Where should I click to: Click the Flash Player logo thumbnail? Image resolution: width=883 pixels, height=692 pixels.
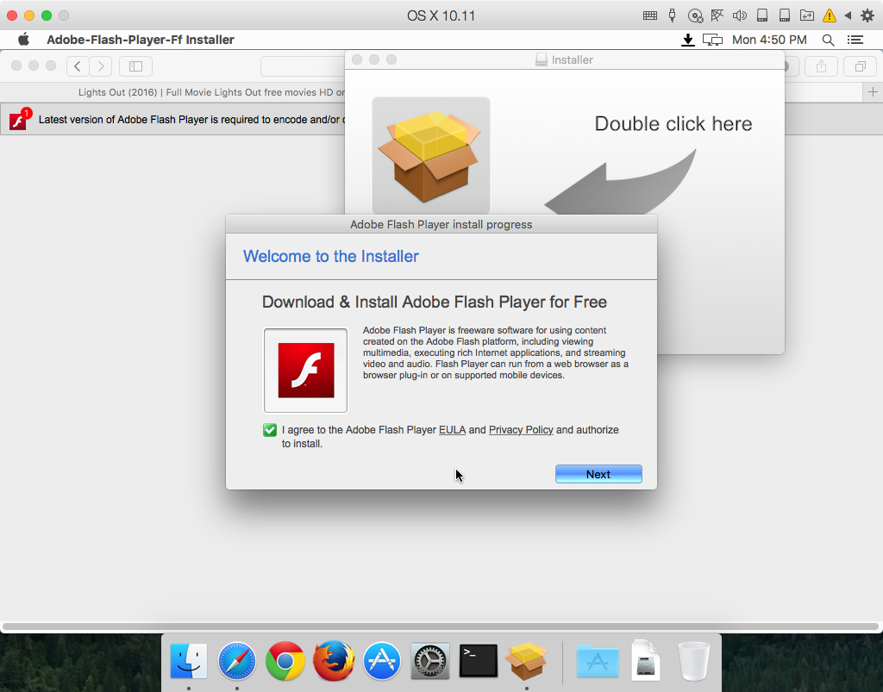(x=306, y=371)
